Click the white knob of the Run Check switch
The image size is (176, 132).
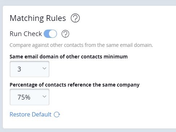click(53, 34)
